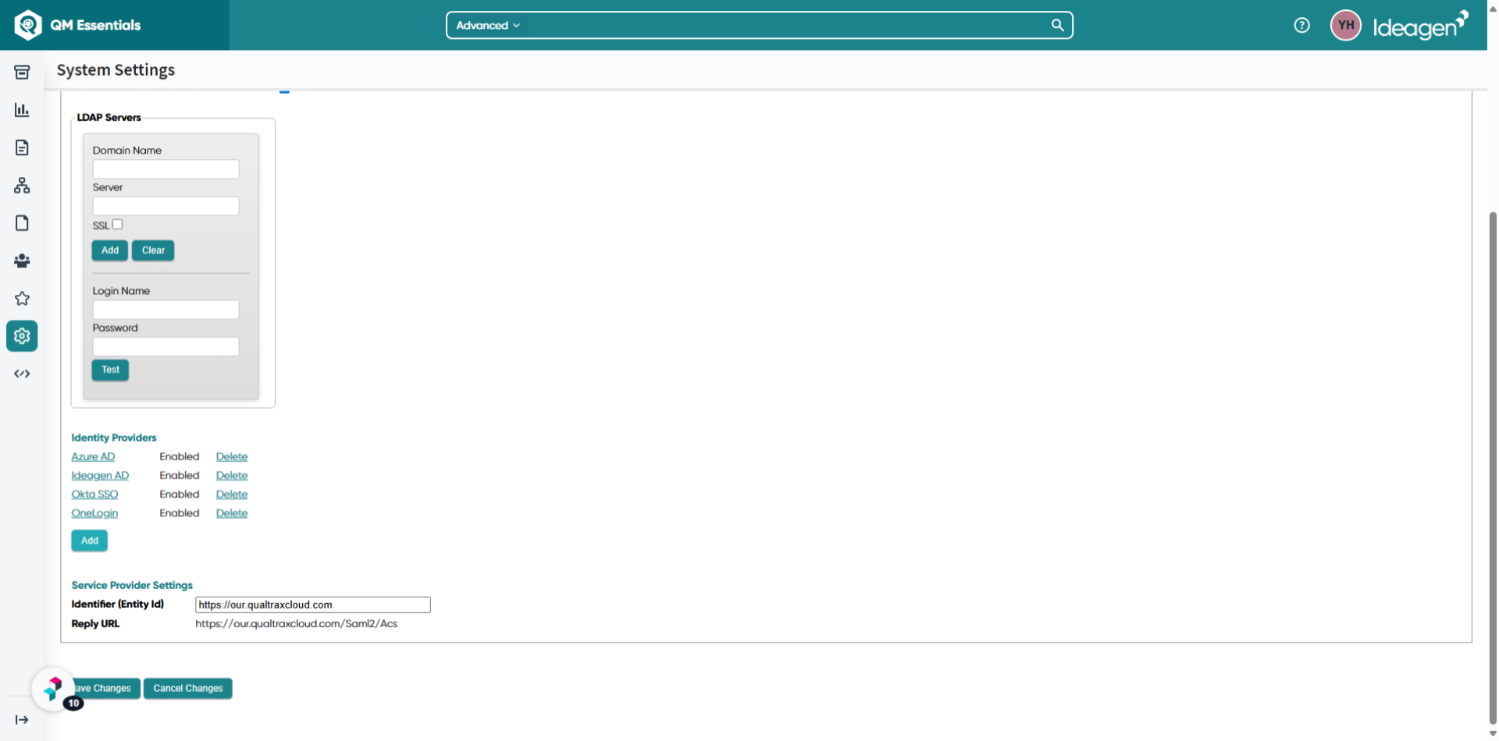Click Enabled status for Ideagen AD
Viewport: 1499px width, 741px height.
pyautogui.click(x=180, y=475)
